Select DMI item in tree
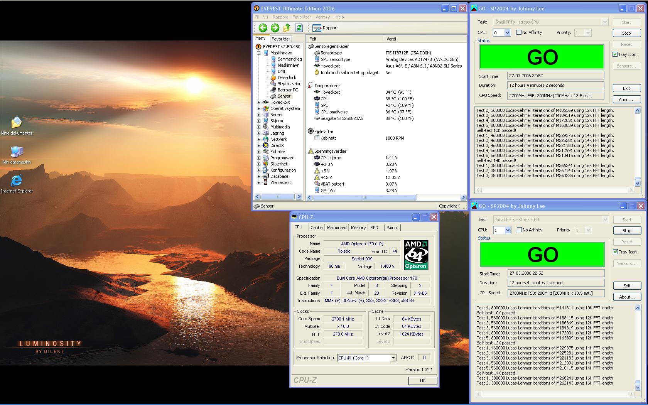The width and height of the screenshot is (648, 405). tap(282, 71)
